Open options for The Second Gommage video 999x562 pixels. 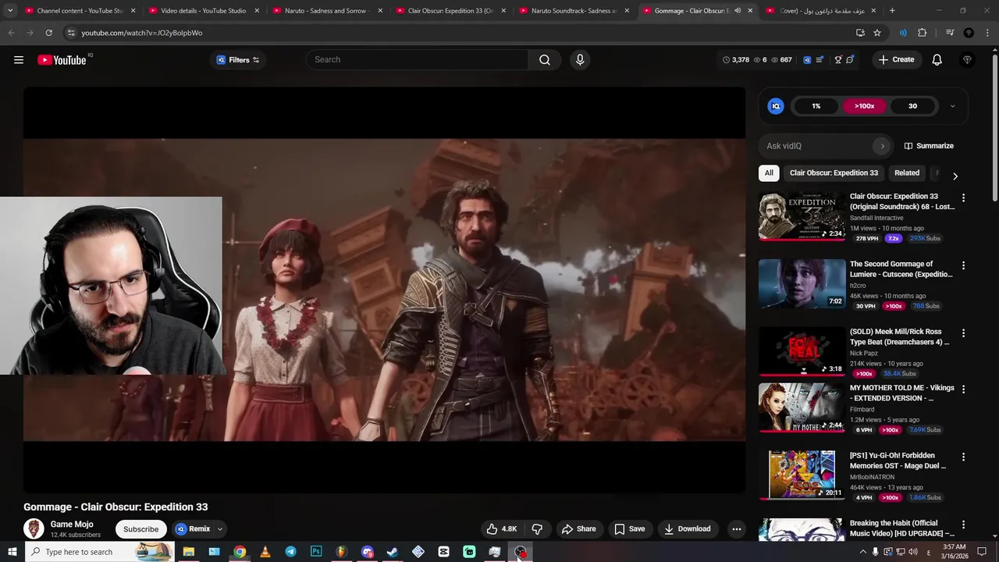coord(963,265)
